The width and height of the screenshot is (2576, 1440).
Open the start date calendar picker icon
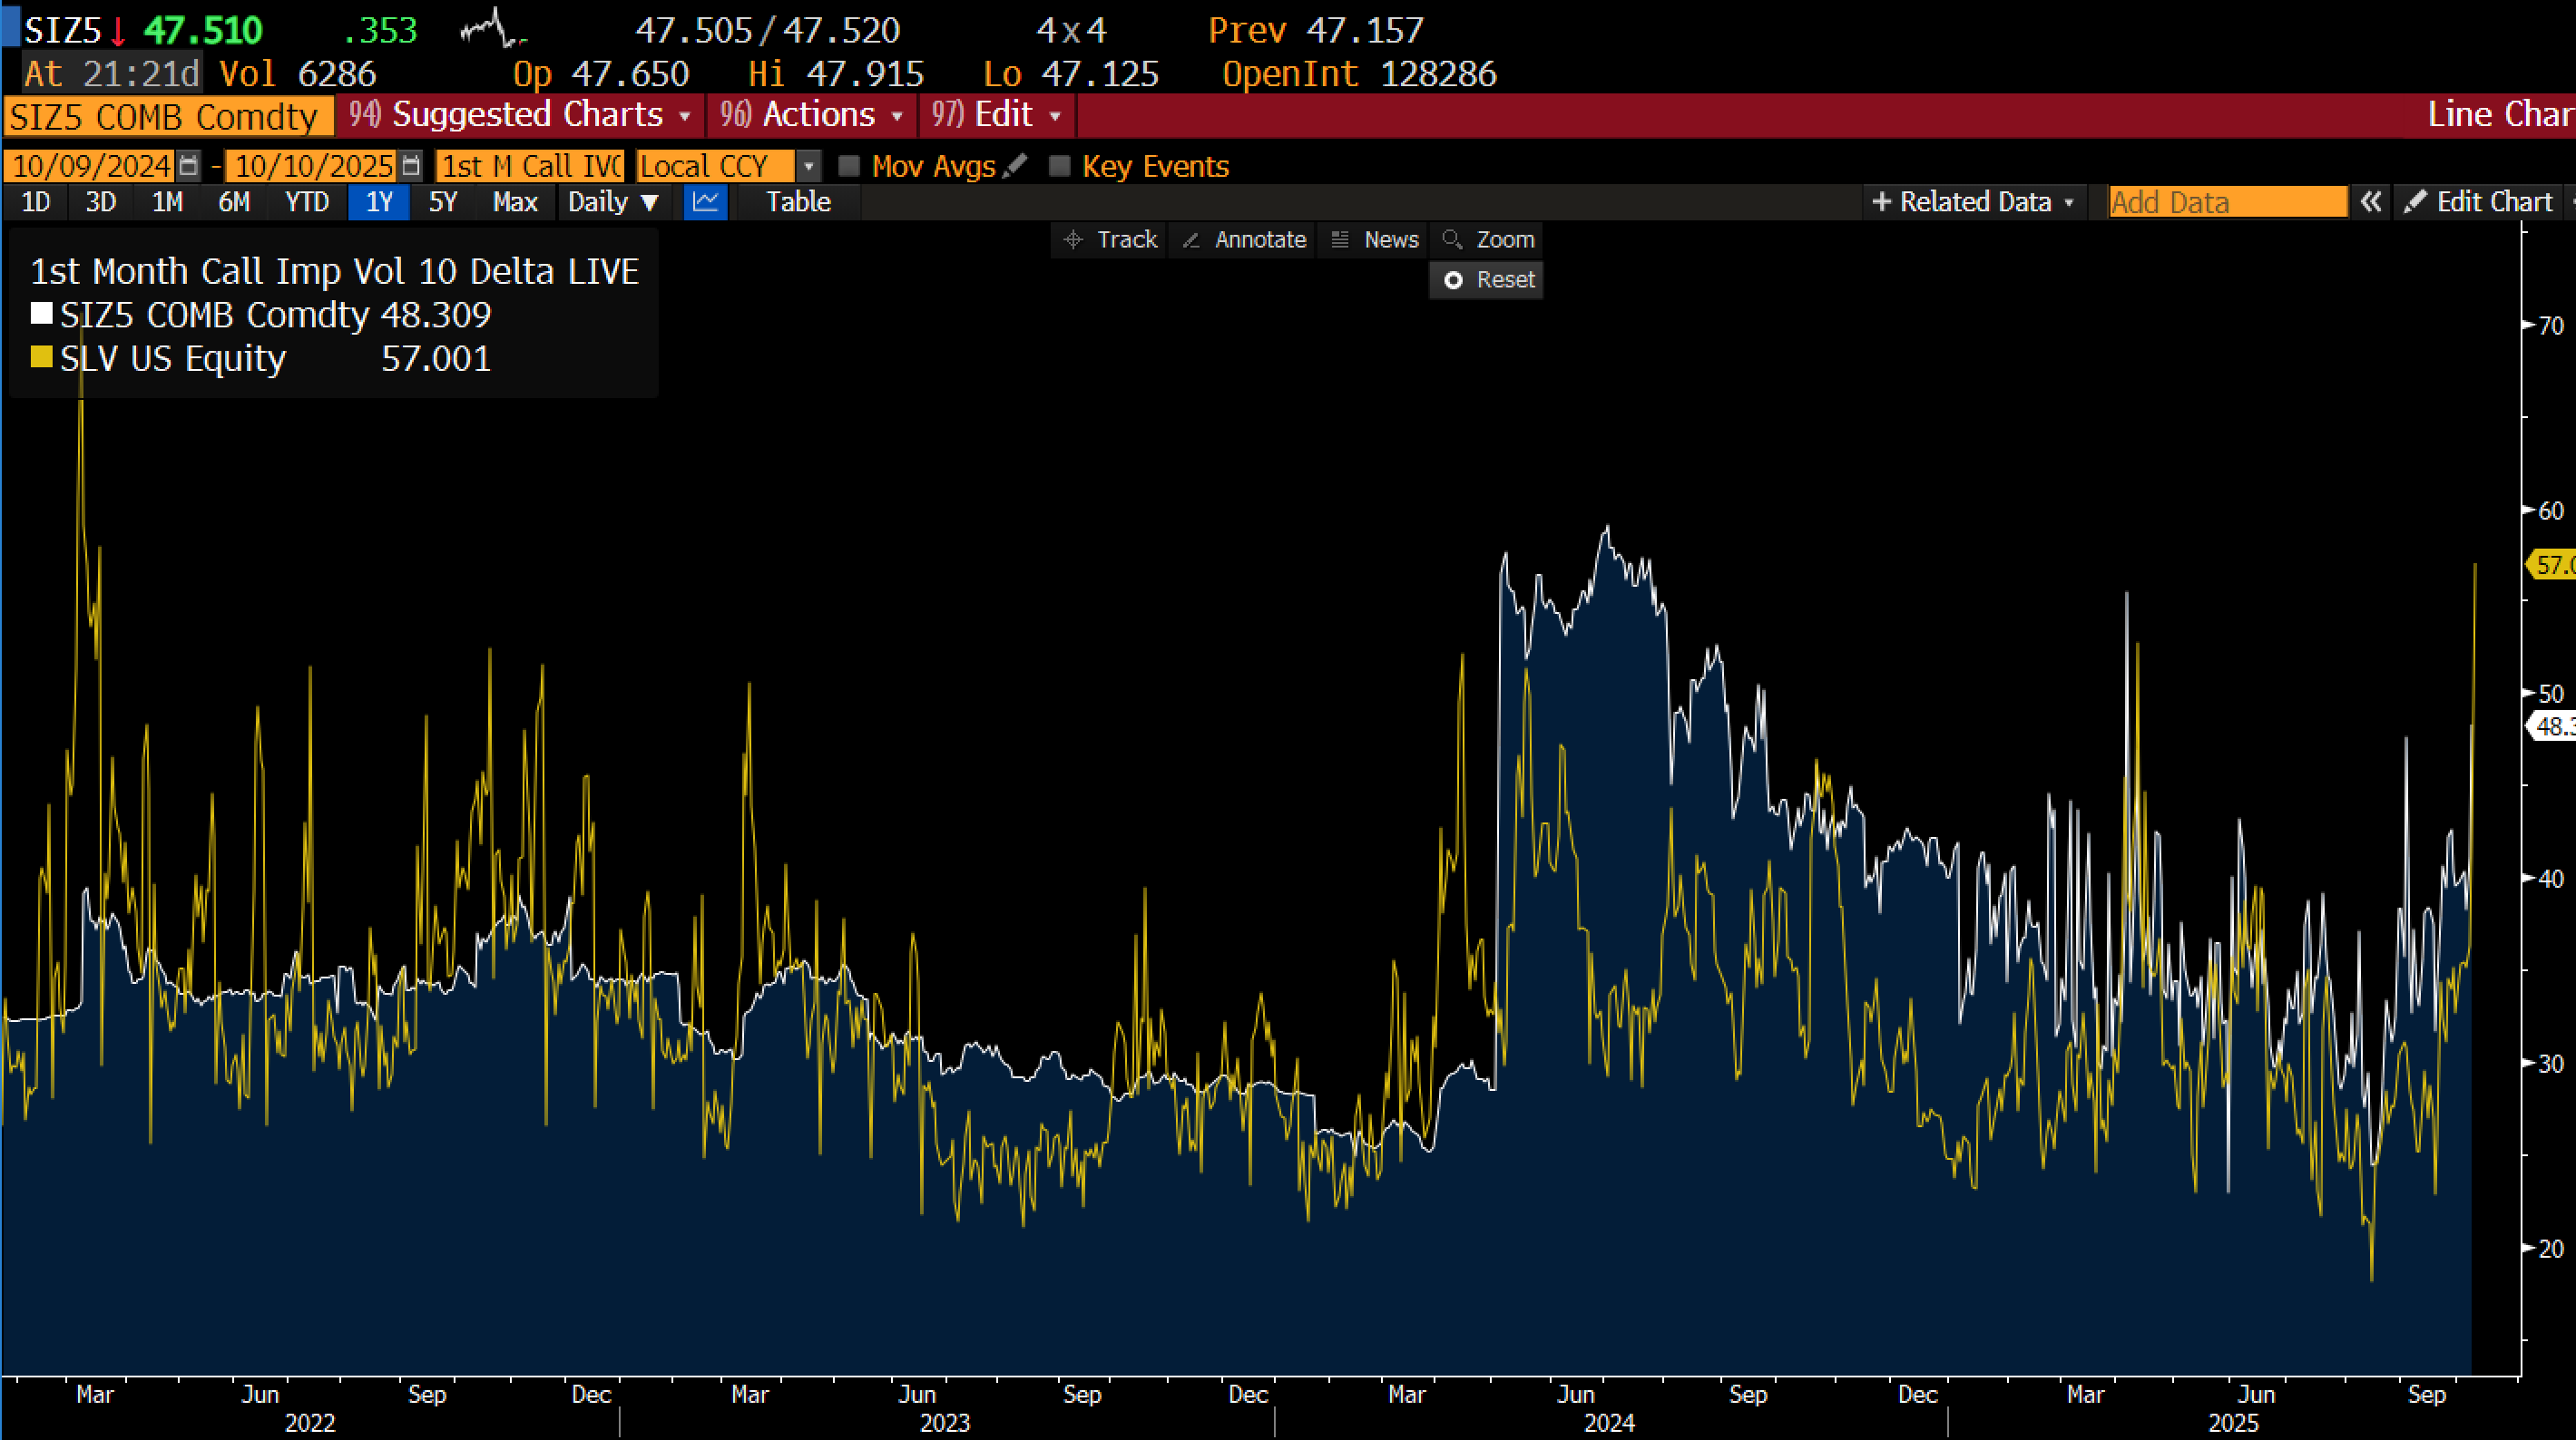pos(188,166)
